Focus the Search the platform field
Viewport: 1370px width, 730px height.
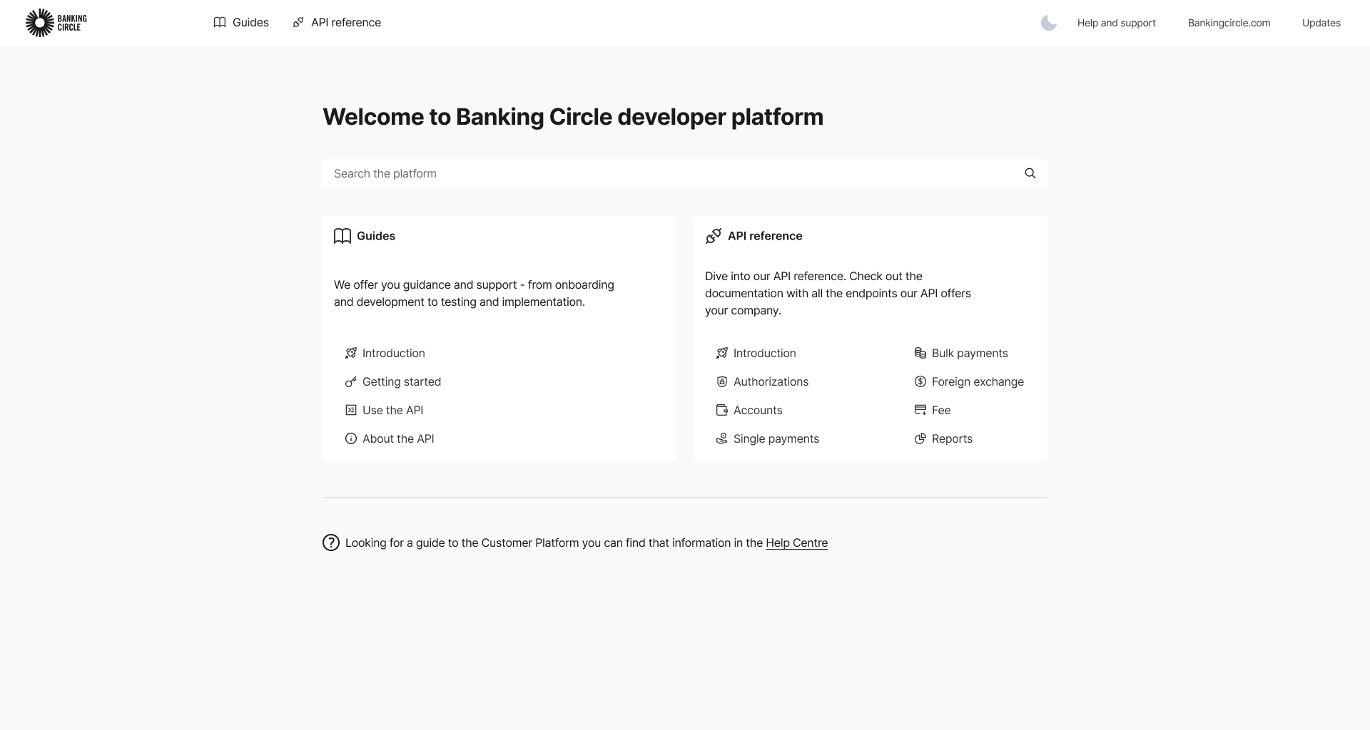click(685, 173)
